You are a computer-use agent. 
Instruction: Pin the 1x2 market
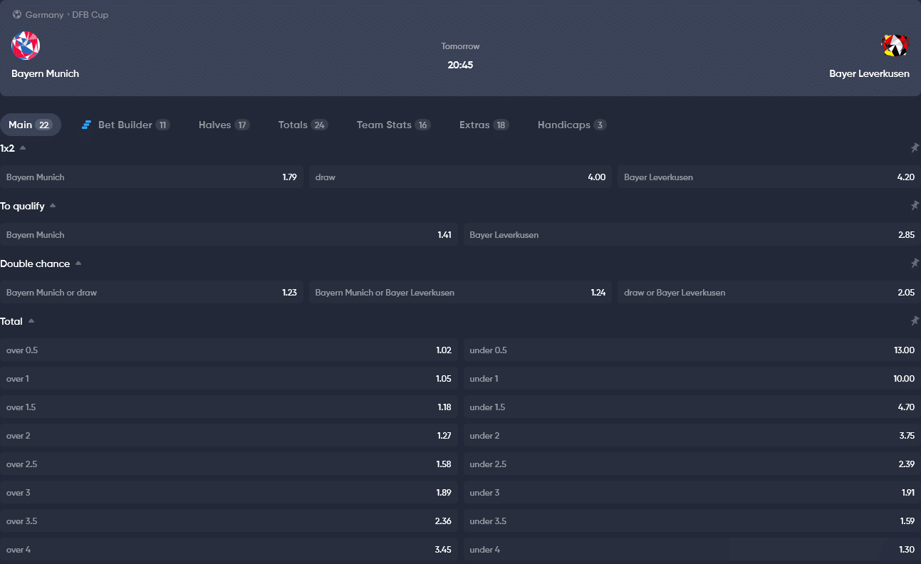point(915,148)
